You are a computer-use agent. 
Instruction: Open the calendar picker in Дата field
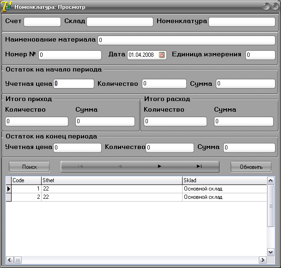click(x=162, y=55)
